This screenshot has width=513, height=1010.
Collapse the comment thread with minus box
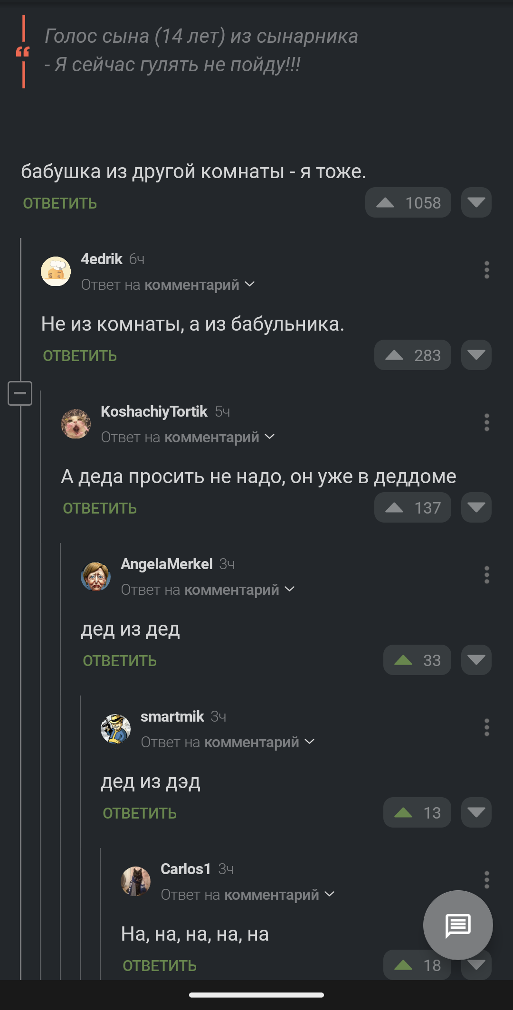[x=20, y=393]
